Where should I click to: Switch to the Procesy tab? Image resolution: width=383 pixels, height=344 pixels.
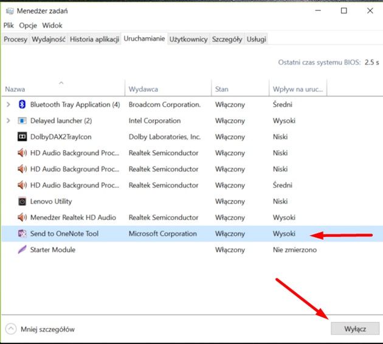[x=15, y=39]
